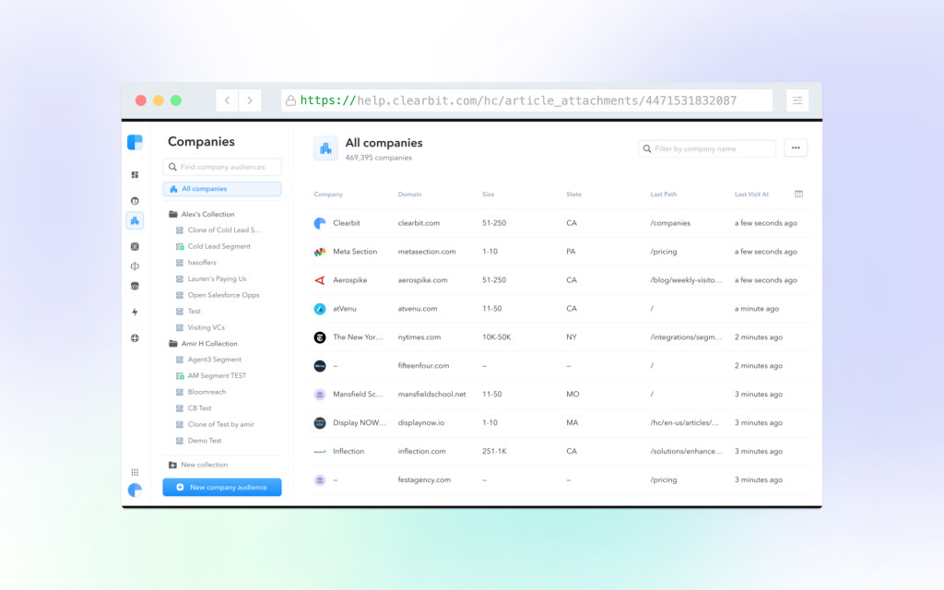Image resolution: width=944 pixels, height=590 pixels.
Task: Focus the Find company audiences search box
Action: [x=222, y=167]
